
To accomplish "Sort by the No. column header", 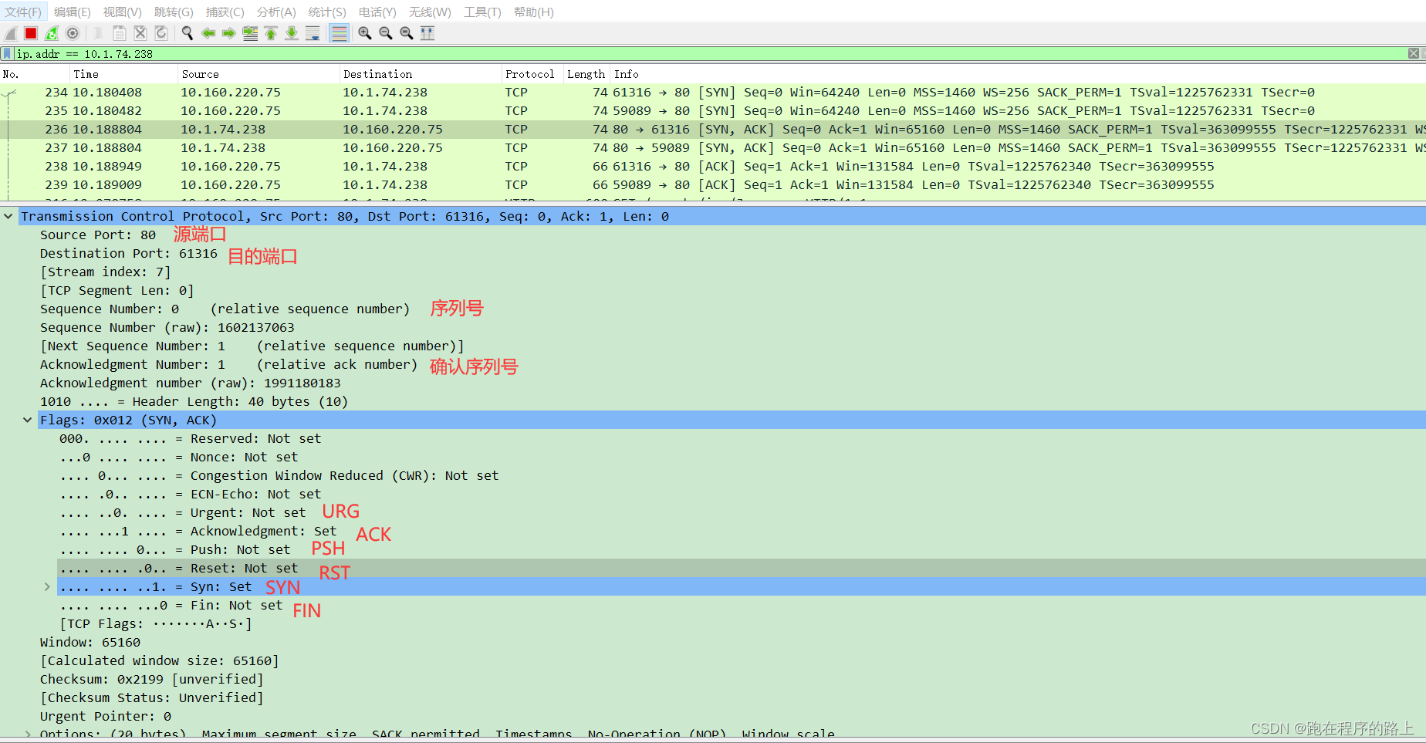I will coord(35,74).
